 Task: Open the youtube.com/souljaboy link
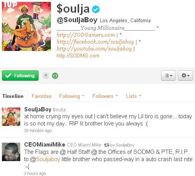pyautogui.click(x=94, y=49)
